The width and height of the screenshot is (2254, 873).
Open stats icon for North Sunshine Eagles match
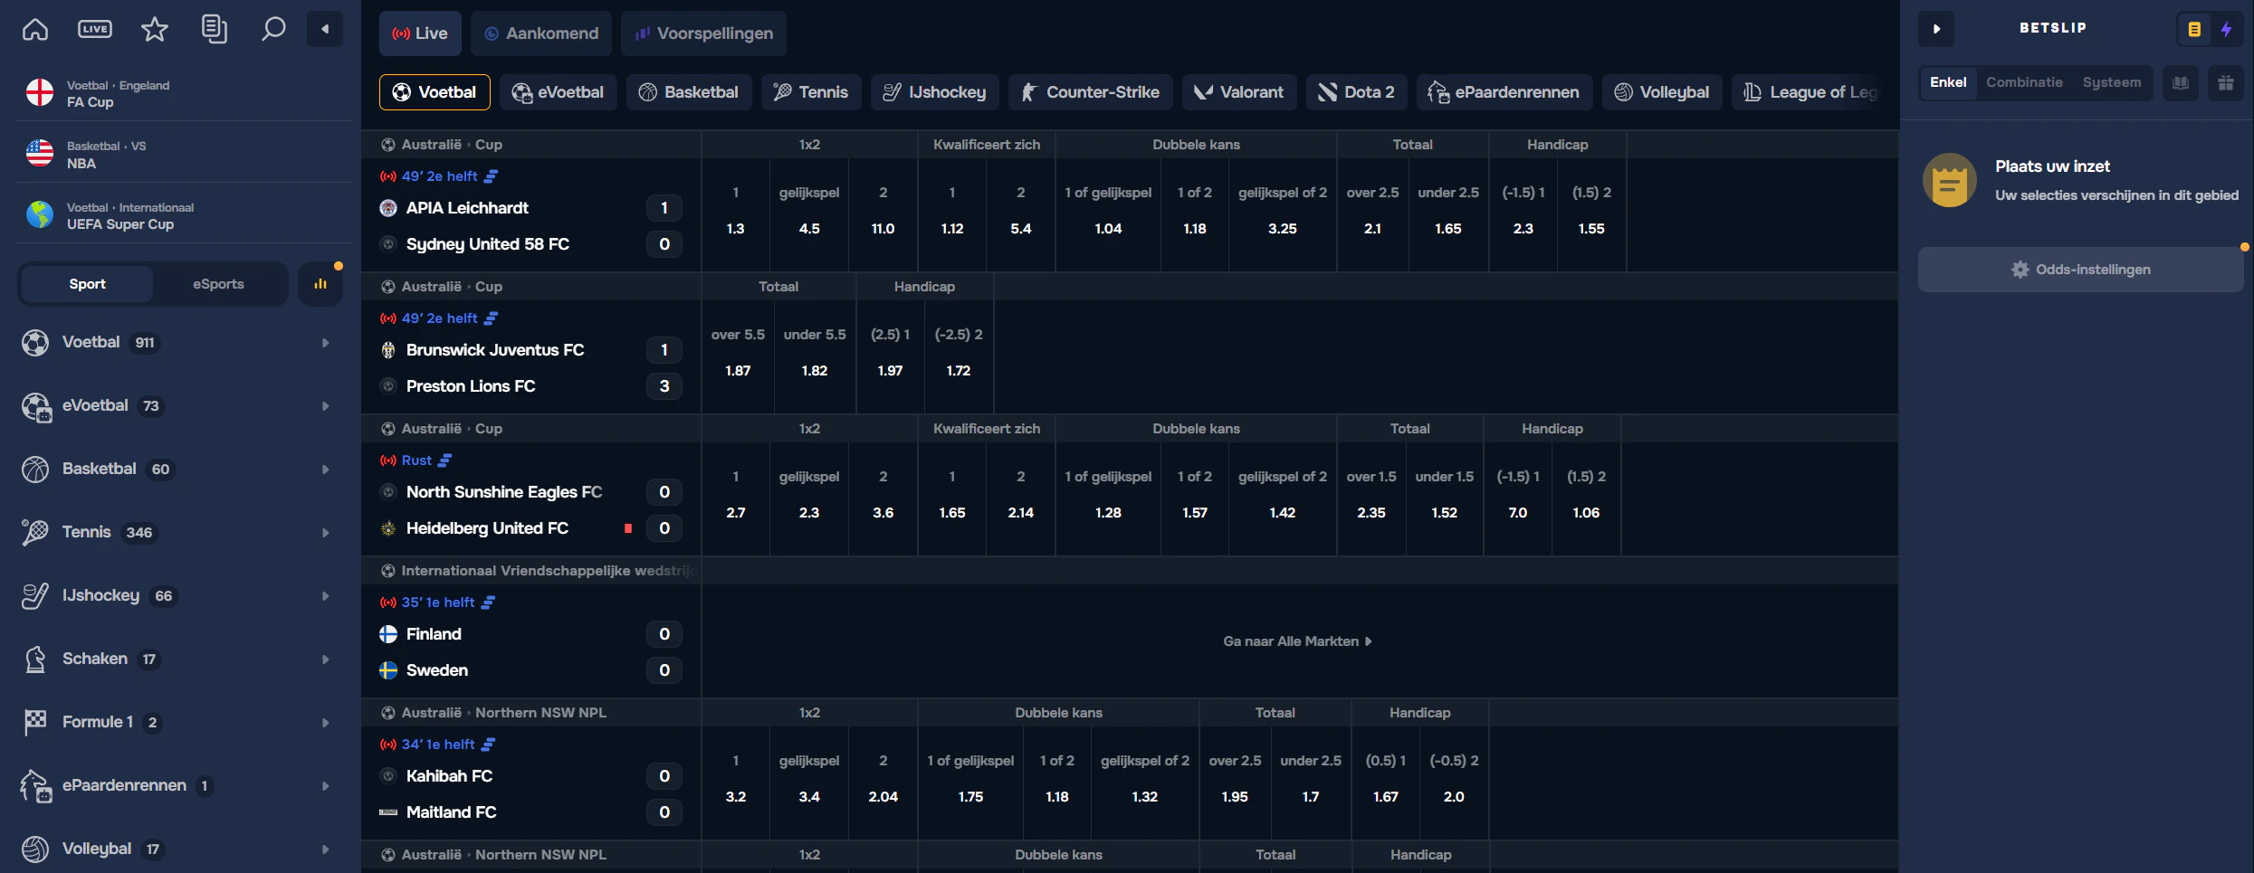pyautogui.click(x=444, y=460)
